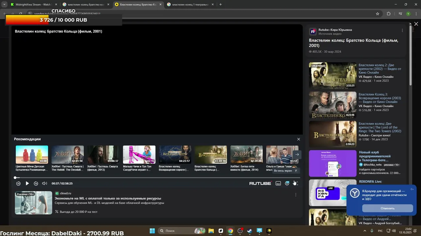Image resolution: width=421 pixels, height=236 pixels.
Task: Open File Explorer from the taskbar
Action: (x=211, y=231)
